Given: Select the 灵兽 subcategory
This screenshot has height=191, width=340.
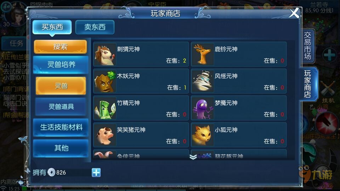Looking at the screenshot, I should (61, 86).
